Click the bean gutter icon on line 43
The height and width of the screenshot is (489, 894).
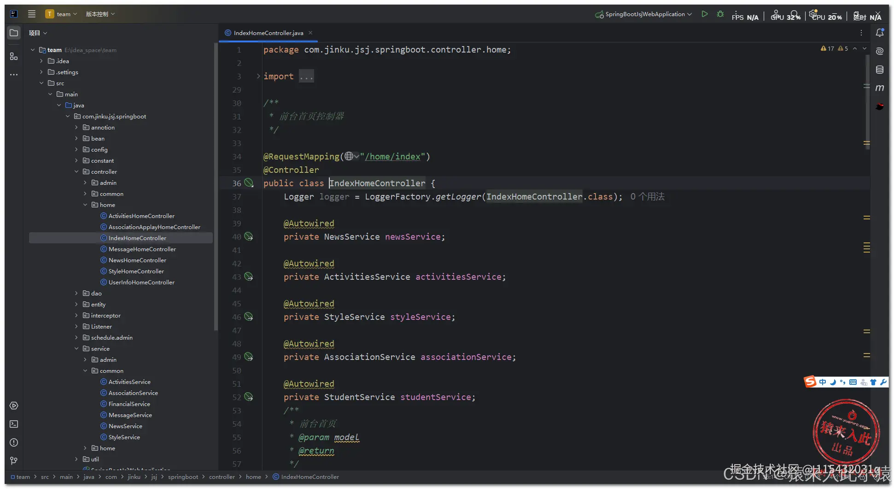pyautogui.click(x=249, y=277)
